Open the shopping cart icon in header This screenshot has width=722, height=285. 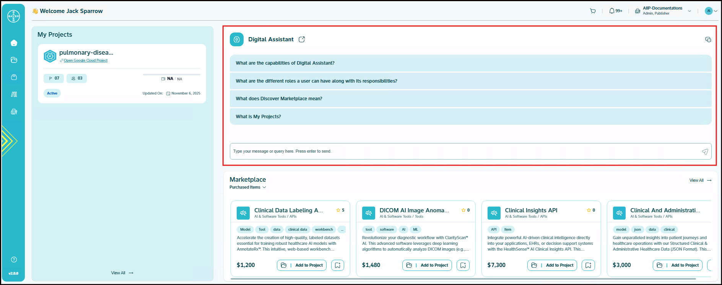[x=593, y=11]
